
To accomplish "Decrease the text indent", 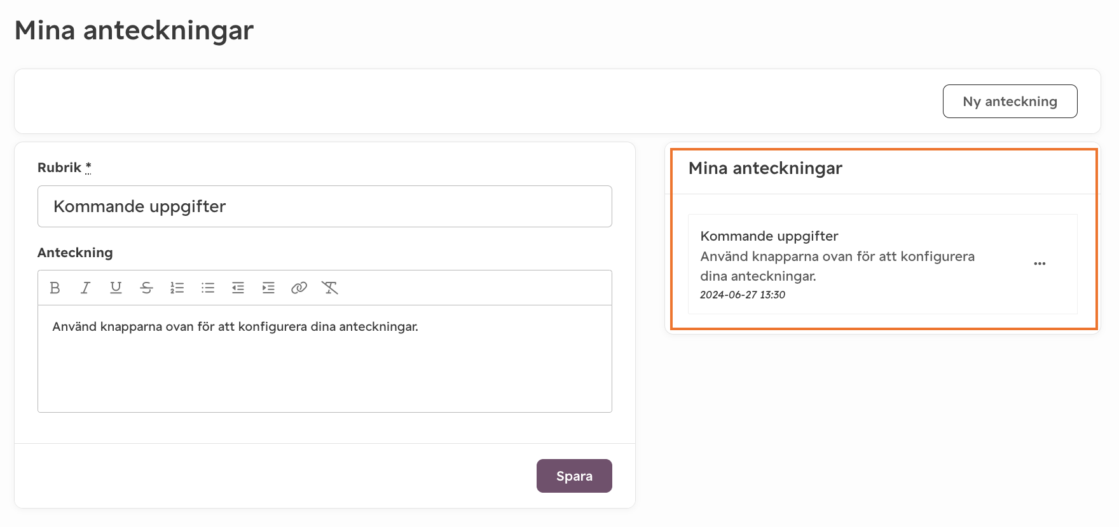I will tap(238, 288).
